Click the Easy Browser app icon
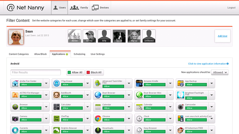Image resolution: width=239 pixels, height=134 pixels. coord(139,130)
